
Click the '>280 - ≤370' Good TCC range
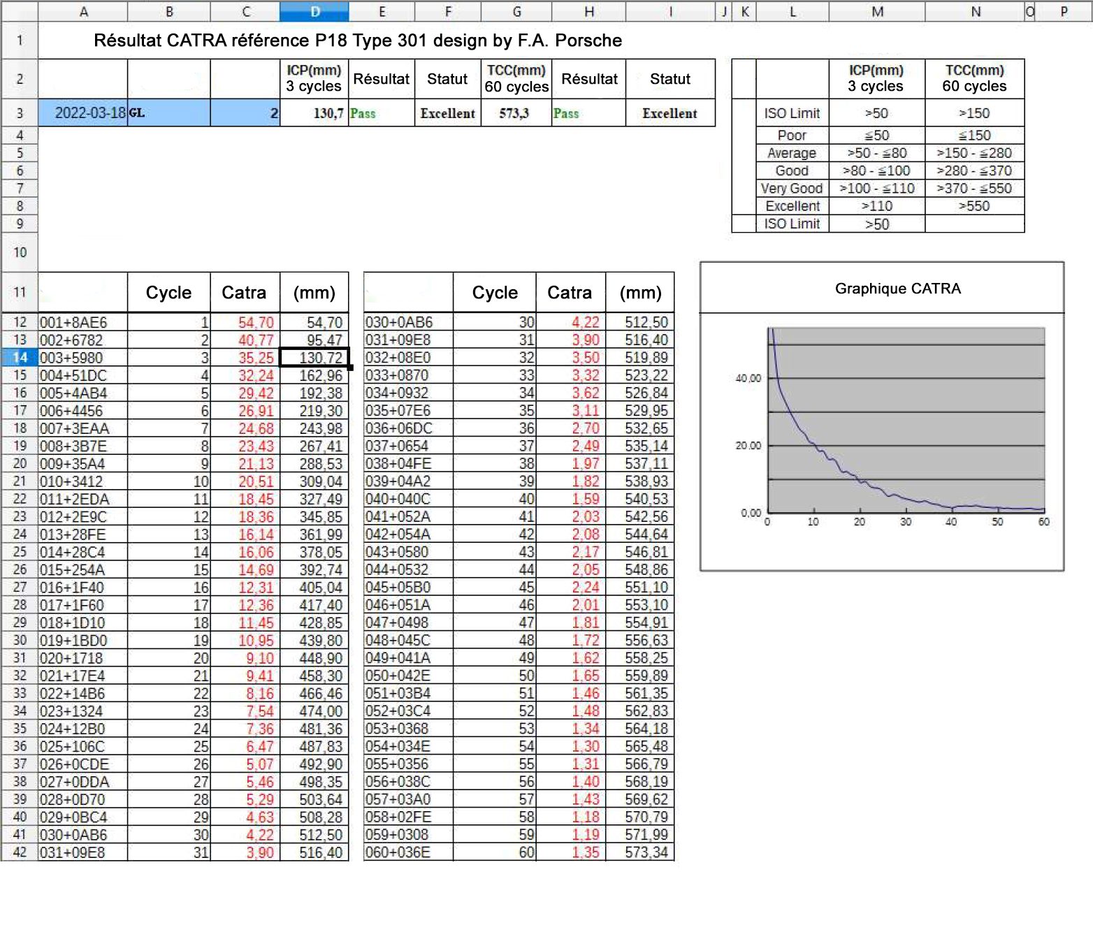974,171
